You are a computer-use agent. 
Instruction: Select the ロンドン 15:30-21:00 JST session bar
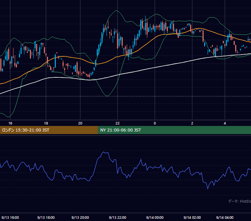(x=49, y=130)
